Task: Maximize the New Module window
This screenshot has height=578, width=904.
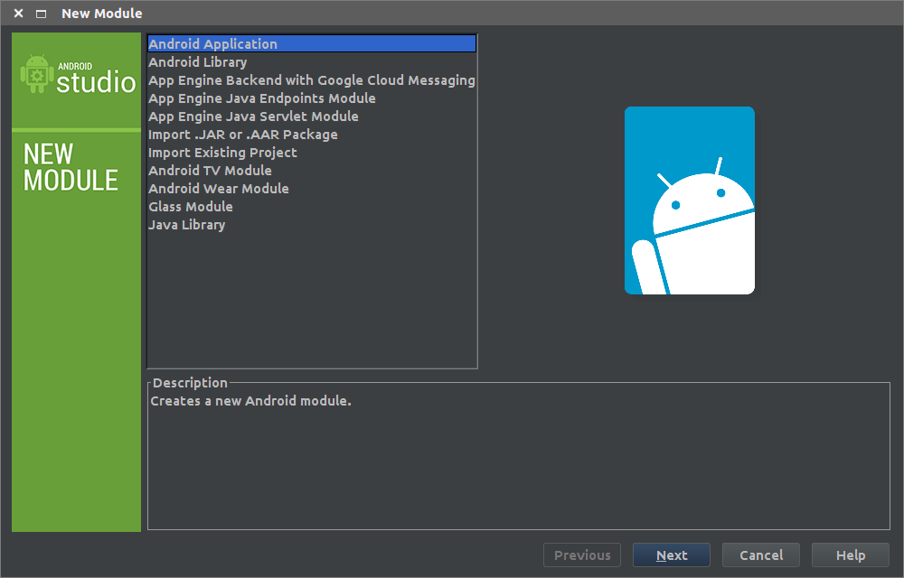Action: (41, 14)
